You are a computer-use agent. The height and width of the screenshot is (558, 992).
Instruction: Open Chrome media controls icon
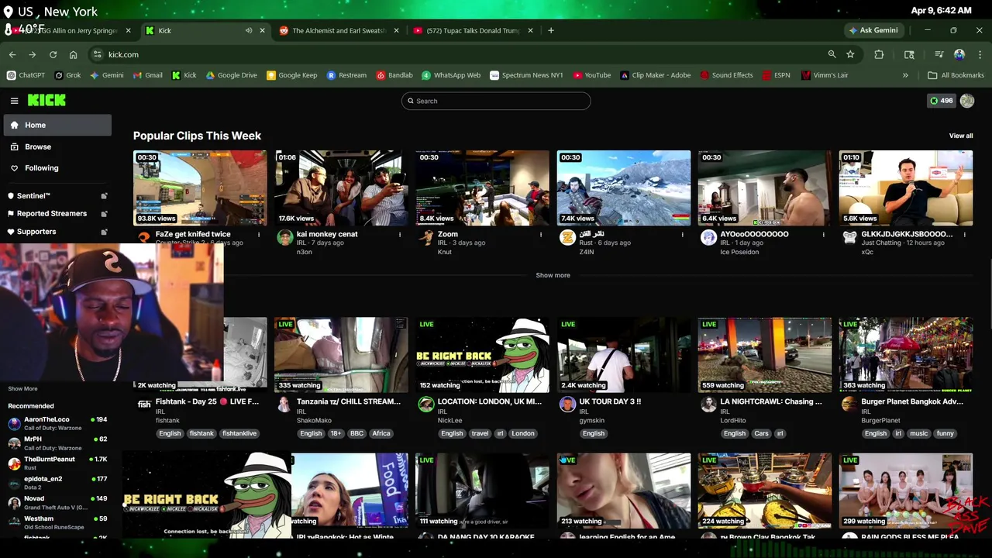coord(939,54)
